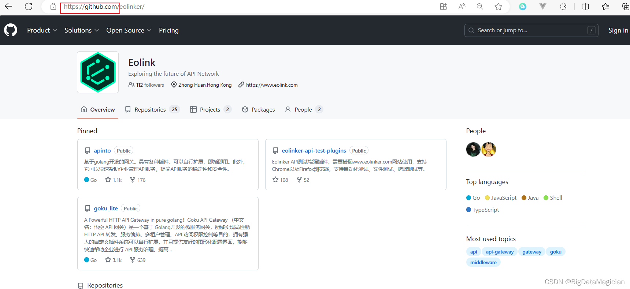630x289 pixels.
Task: Filter by JavaScript in Top languages
Action: (501, 198)
